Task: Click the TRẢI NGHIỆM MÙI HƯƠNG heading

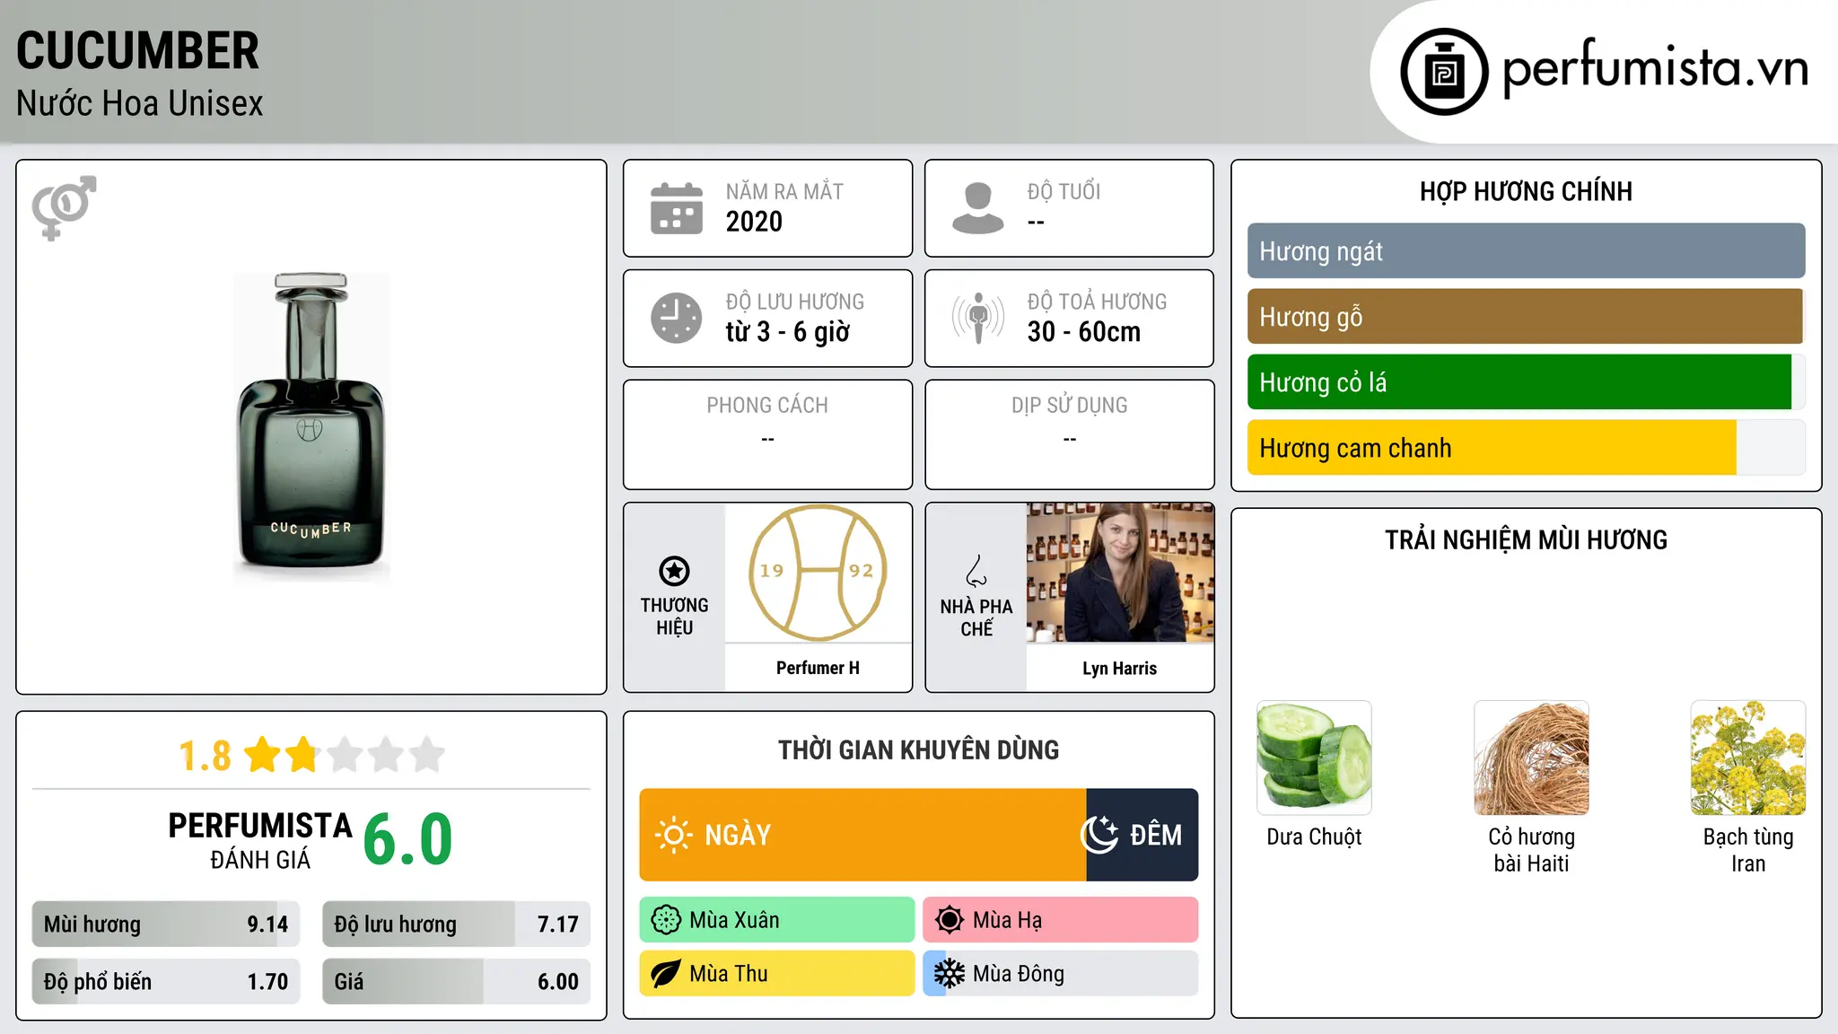Action: coord(1526,540)
